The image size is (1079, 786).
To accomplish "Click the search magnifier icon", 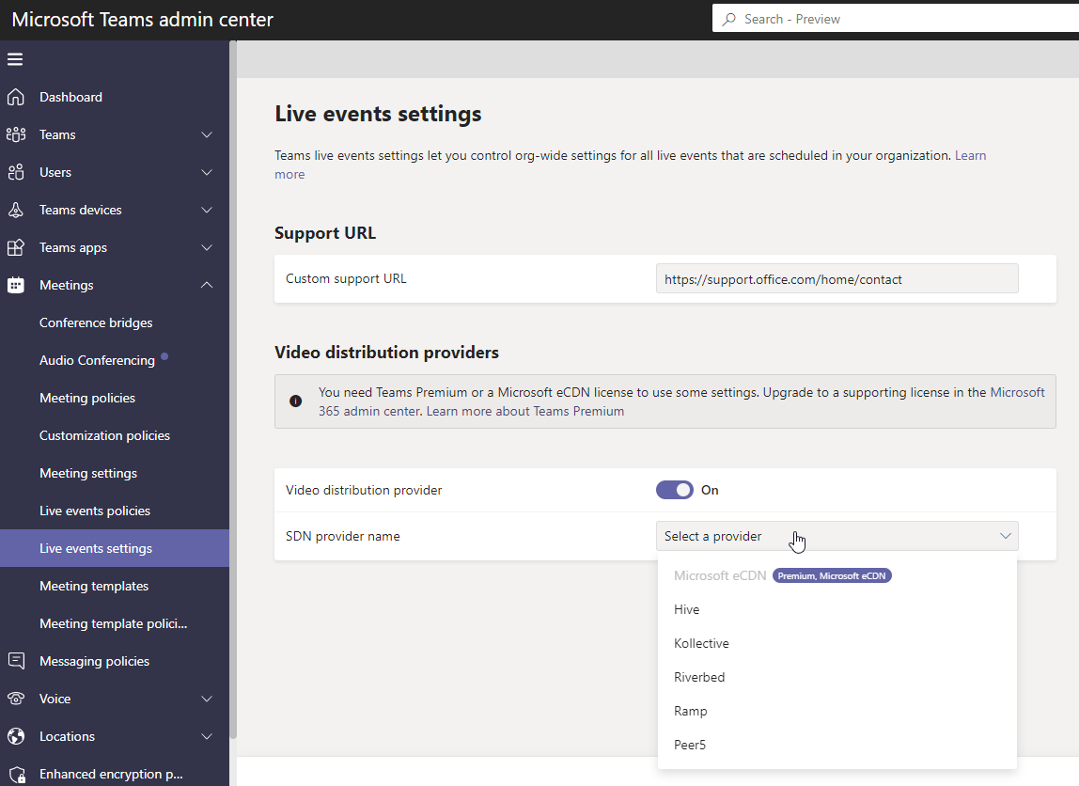I will (728, 19).
